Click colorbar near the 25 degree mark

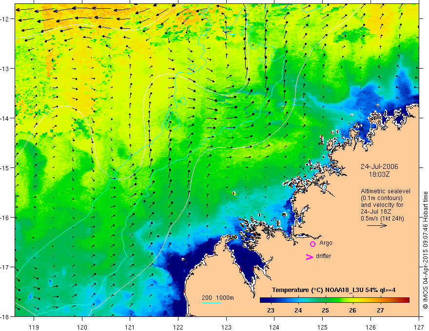[x=325, y=300]
